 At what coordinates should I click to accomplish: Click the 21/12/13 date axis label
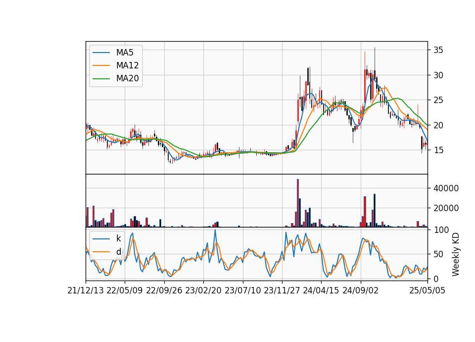click(x=86, y=290)
